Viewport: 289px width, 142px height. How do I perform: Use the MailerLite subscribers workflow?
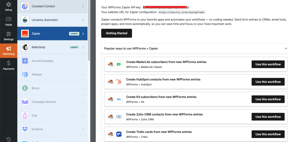click(x=268, y=64)
